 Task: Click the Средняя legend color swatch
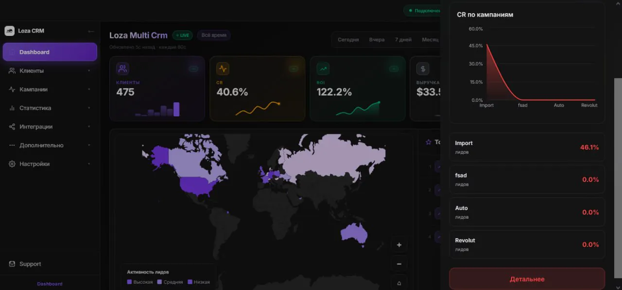tap(159, 282)
